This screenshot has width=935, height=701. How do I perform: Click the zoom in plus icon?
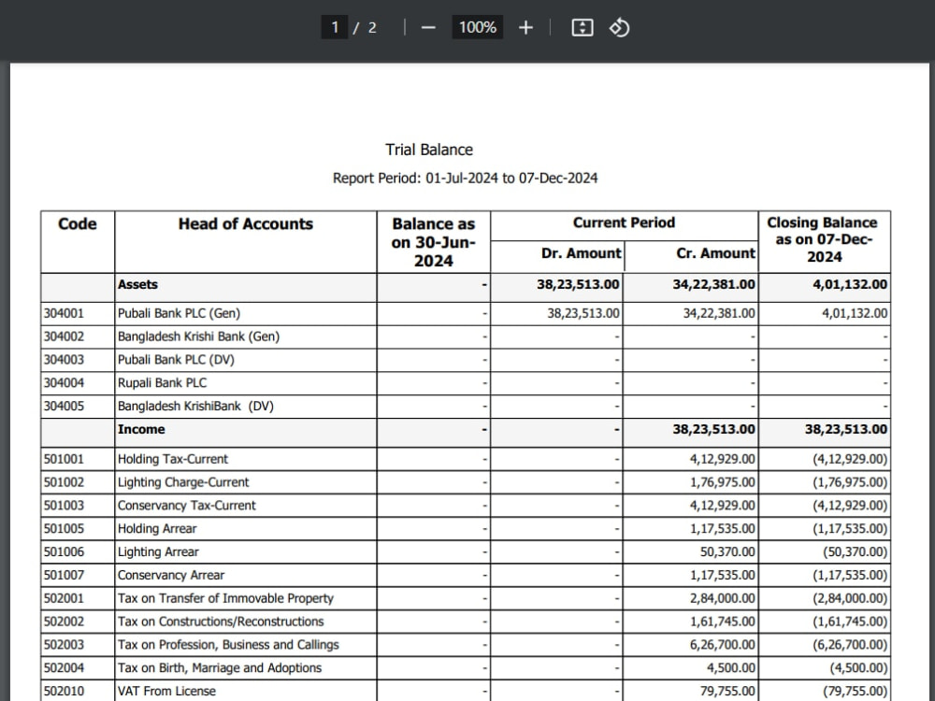click(525, 27)
